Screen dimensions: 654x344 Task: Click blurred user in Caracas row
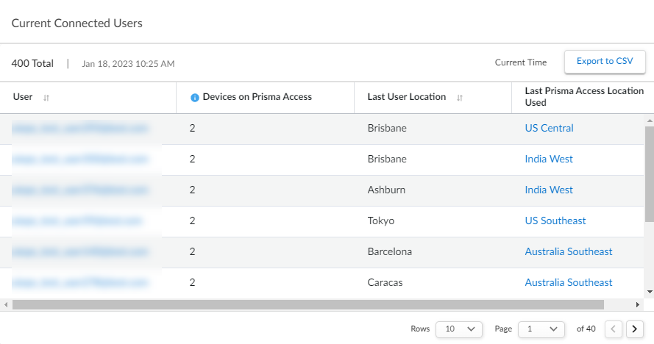(79, 282)
